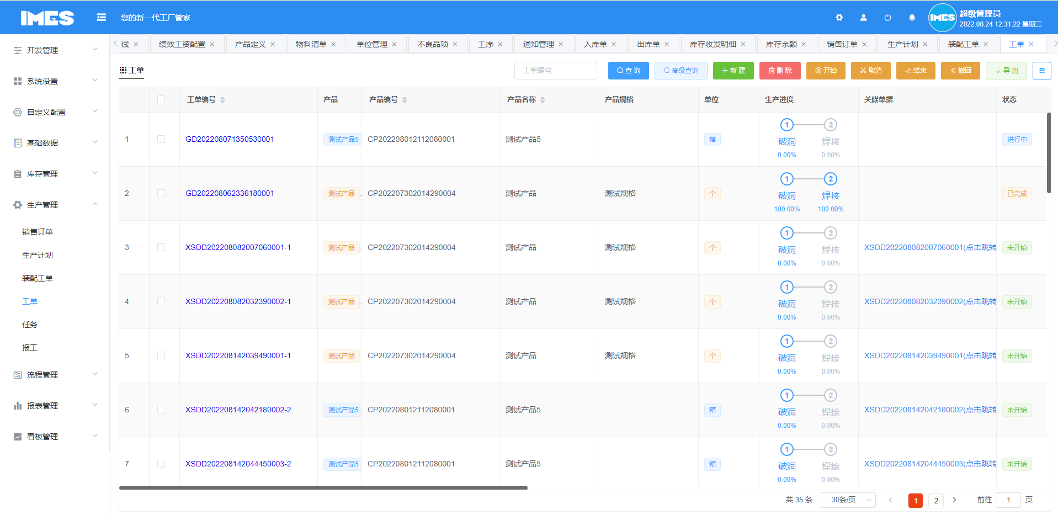1058x515 pixels.
Task: Sort by 产品编号 column arrows
Action: (x=405, y=100)
